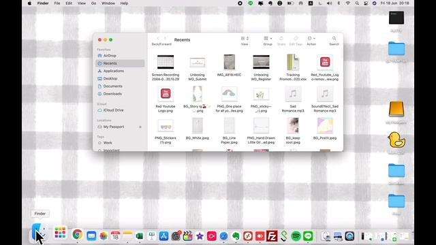
Task: Open the Edit menu
Action: click(x=69, y=3)
